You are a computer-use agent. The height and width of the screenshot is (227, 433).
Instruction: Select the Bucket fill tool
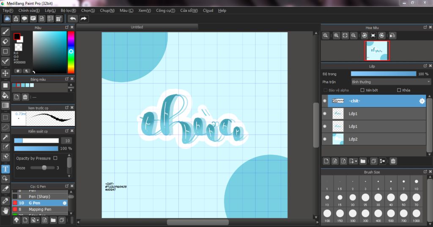pyautogui.click(x=5, y=95)
